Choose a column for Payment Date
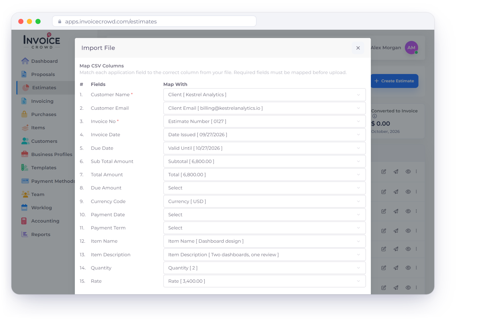The width and height of the screenshot is (480, 320). (x=265, y=215)
